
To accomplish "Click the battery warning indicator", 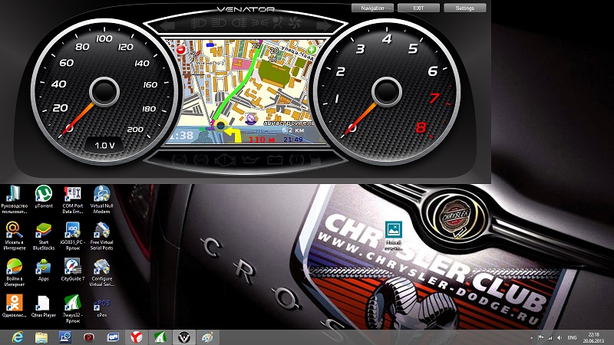I will [275, 160].
